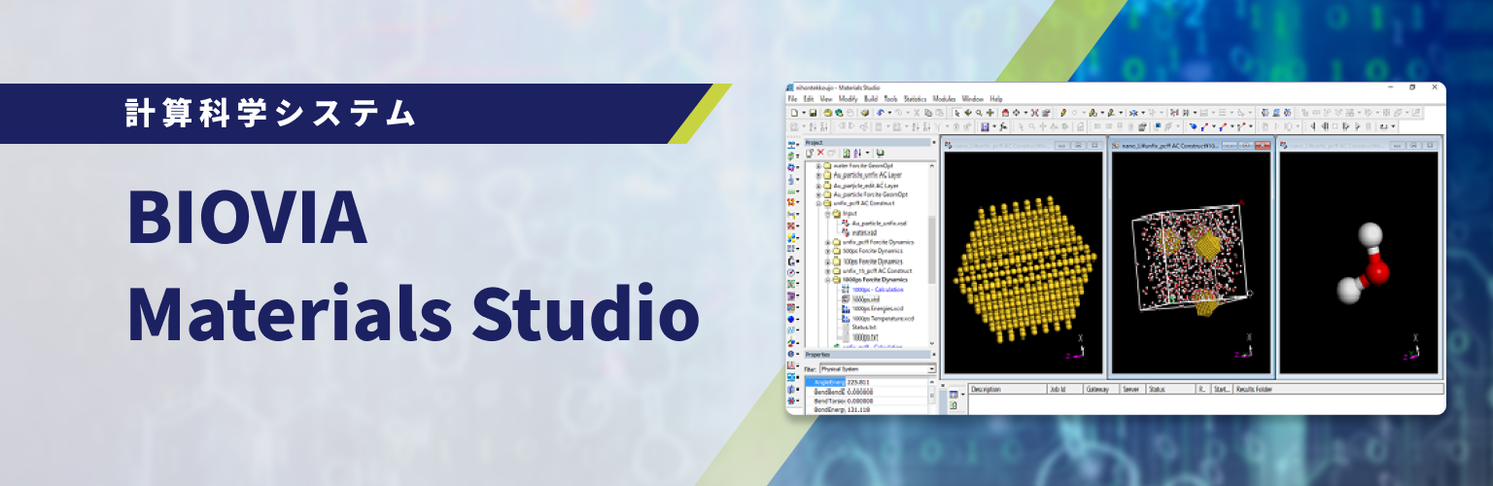Open the View menu
This screenshot has height=486, width=1493.
(826, 98)
